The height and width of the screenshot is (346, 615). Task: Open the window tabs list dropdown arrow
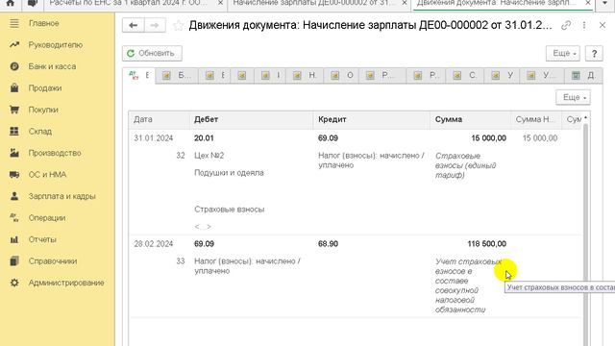[605, 3]
